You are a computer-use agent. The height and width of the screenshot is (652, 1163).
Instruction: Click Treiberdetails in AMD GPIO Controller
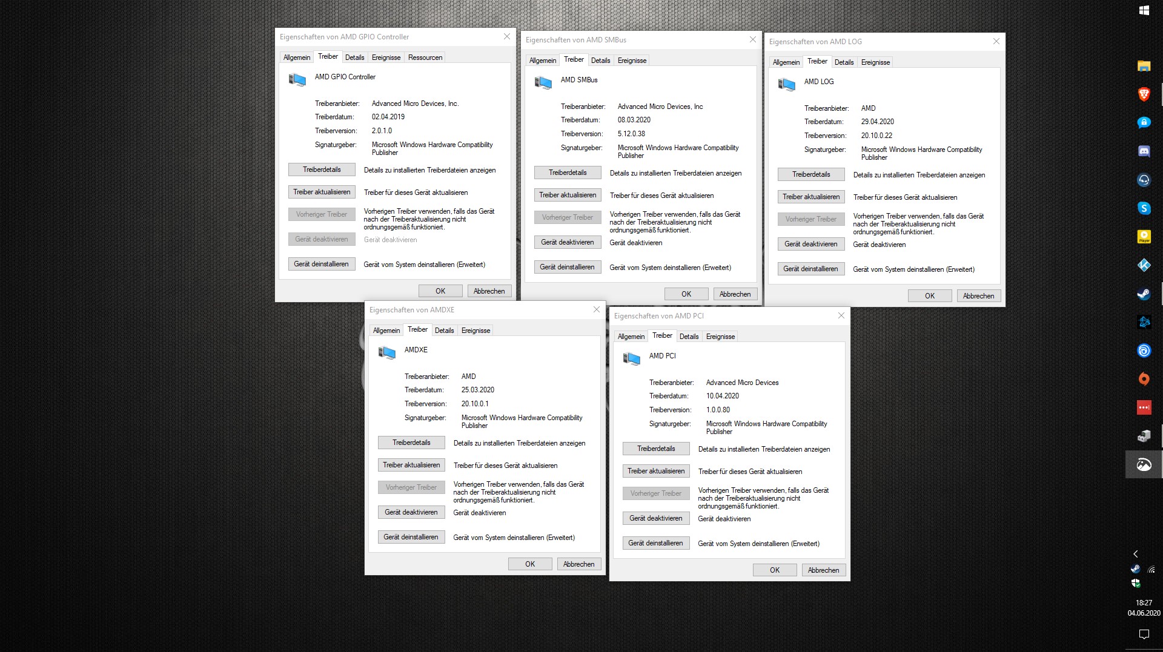click(x=322, y=170)
